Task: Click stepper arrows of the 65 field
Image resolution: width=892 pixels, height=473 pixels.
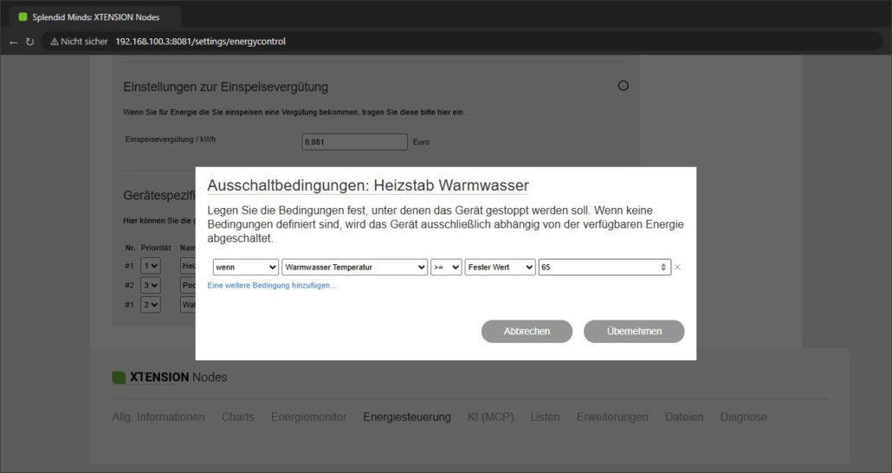Action: (x=663, y=267)
